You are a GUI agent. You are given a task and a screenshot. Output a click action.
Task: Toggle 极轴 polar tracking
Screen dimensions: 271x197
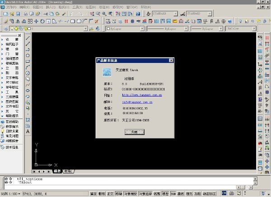(119, 193)
